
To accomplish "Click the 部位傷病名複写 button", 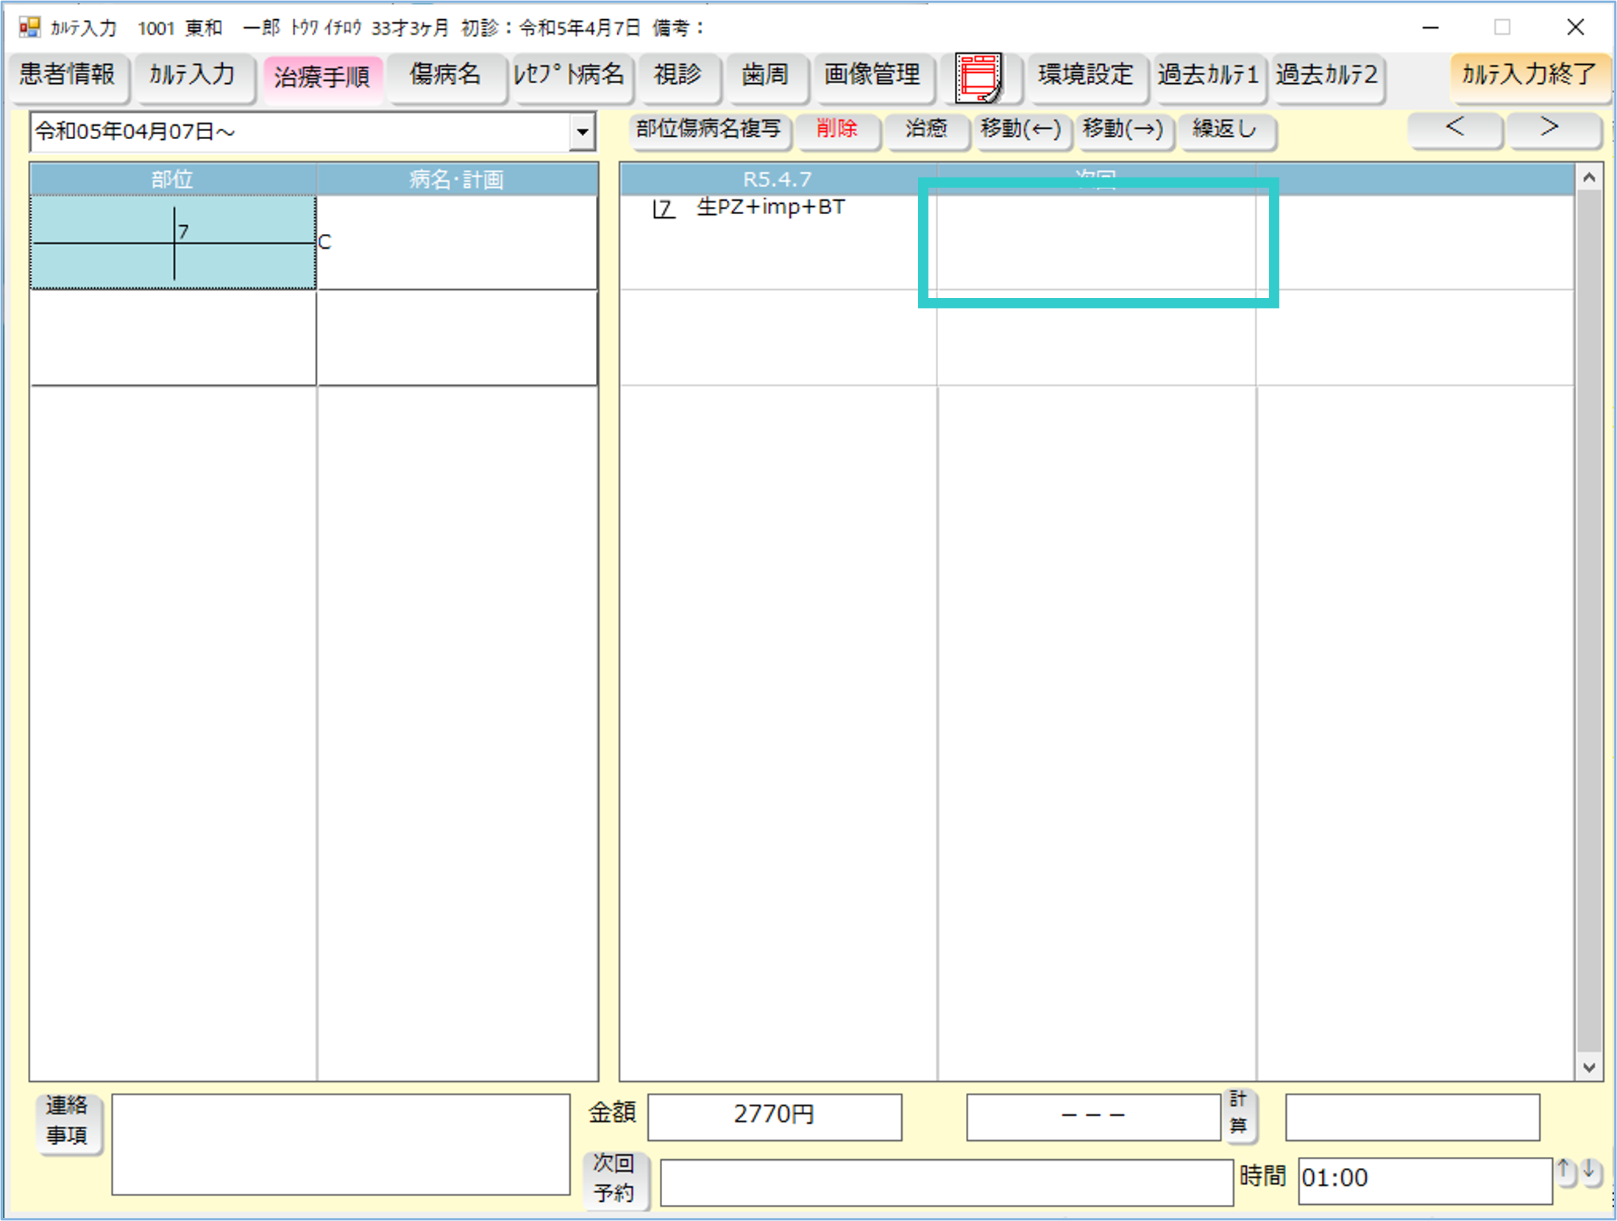I will click(x=708, y=130).
